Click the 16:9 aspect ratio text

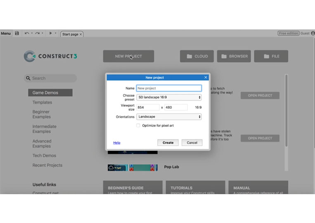click(x=198, y=108)
